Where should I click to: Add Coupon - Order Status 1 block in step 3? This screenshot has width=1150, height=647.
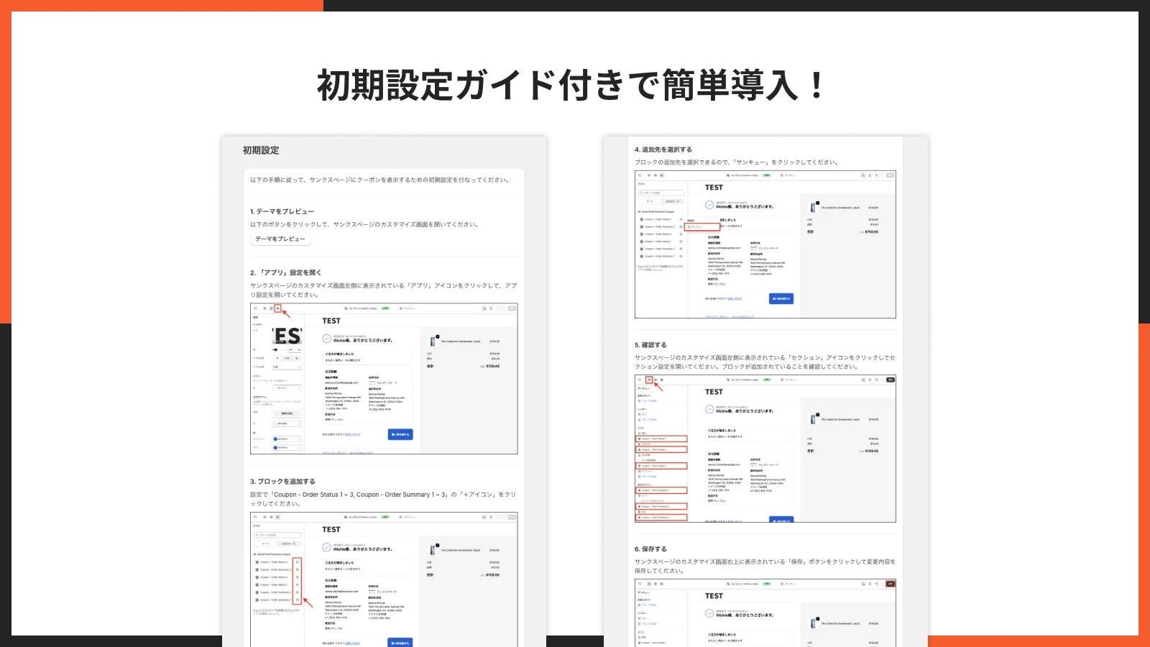point(298,585)
